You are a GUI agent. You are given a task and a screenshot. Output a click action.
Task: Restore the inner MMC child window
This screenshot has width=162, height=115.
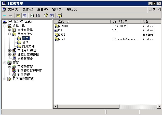(x=154, y=9)
